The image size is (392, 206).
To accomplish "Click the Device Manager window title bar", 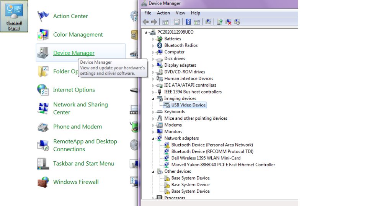I will point(219,3).
